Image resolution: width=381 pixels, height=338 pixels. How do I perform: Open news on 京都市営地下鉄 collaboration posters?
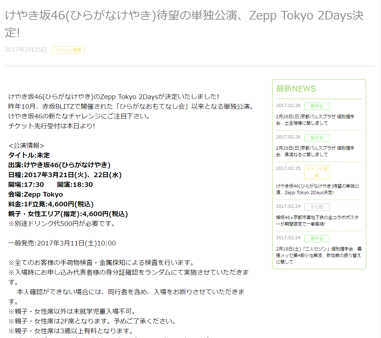[317, 221]
